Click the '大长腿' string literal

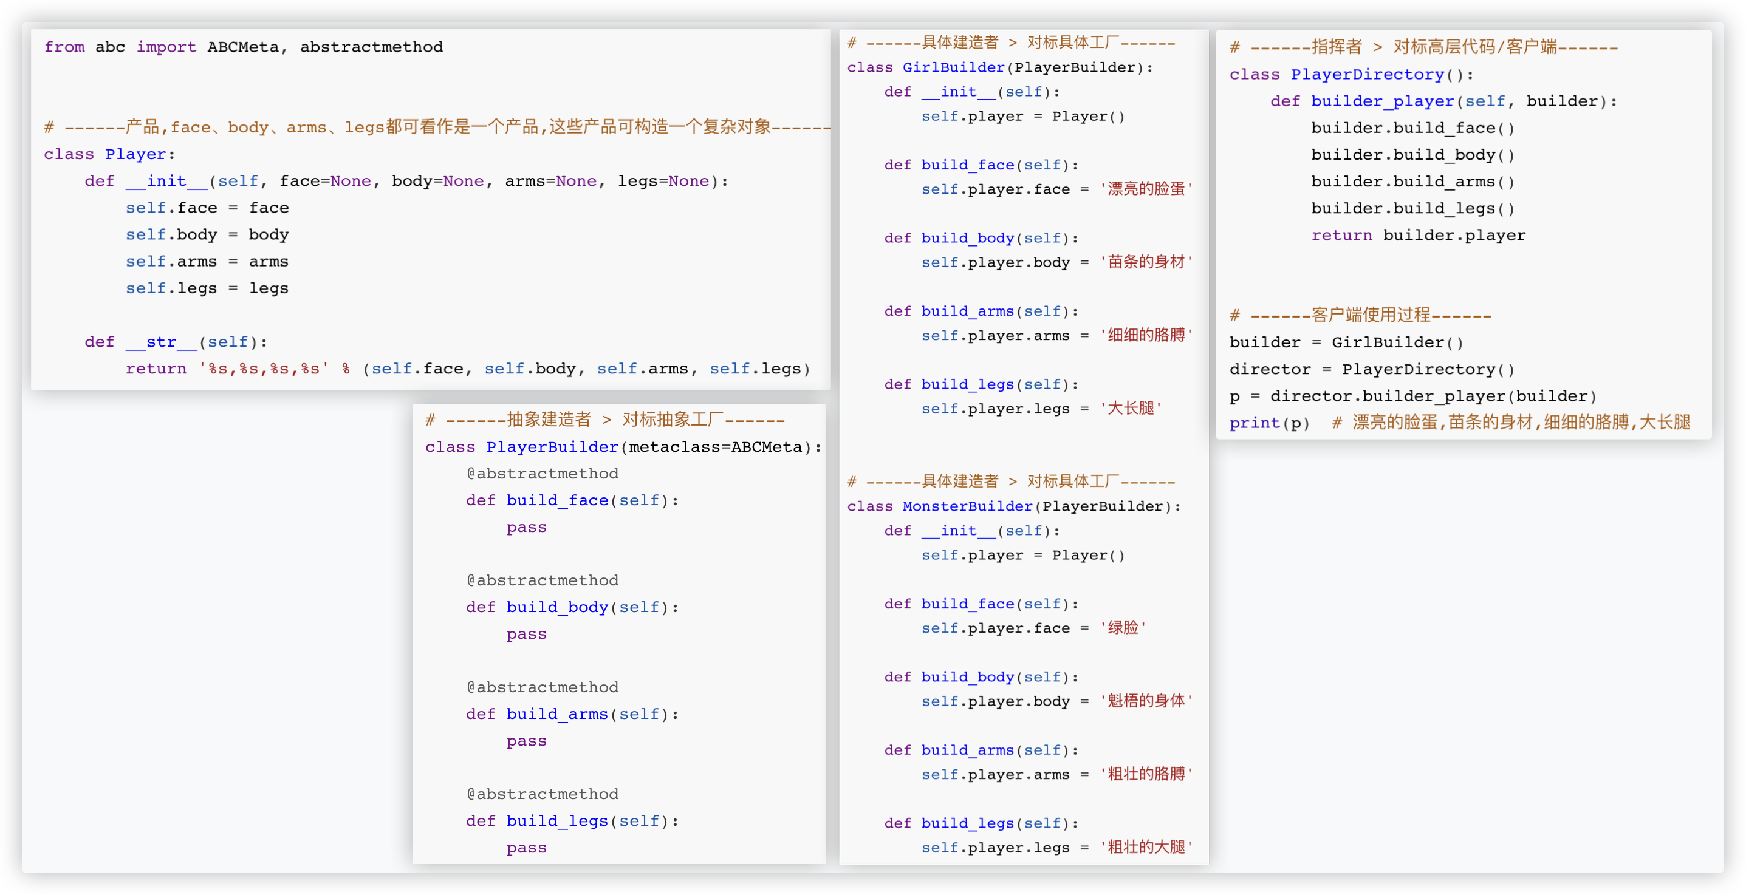coord(1131,409)
